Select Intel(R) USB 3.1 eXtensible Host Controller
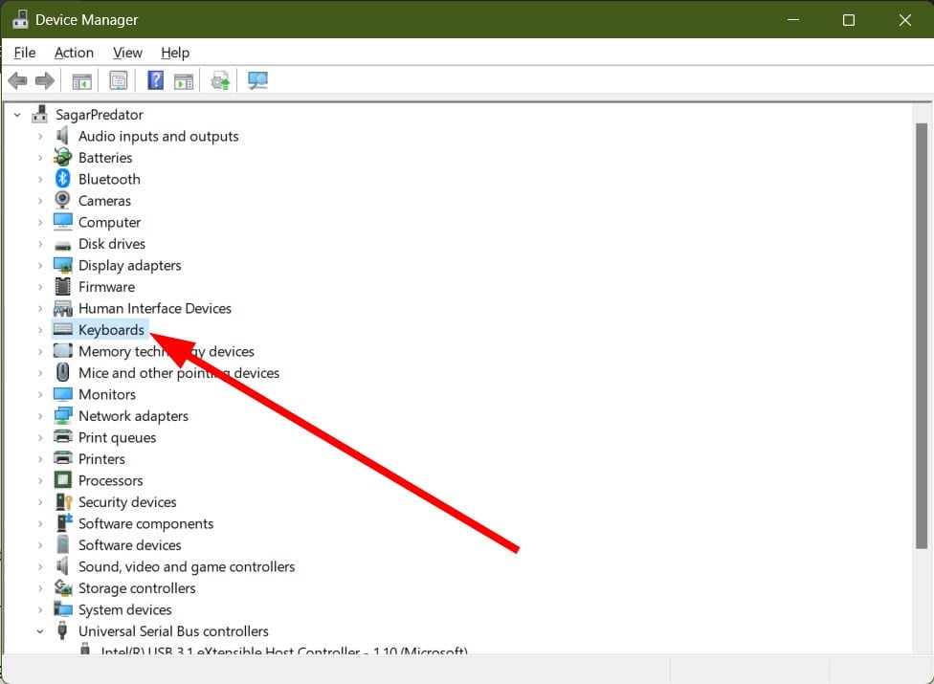Screen dimensions: 934x684 tap(284, 651)
